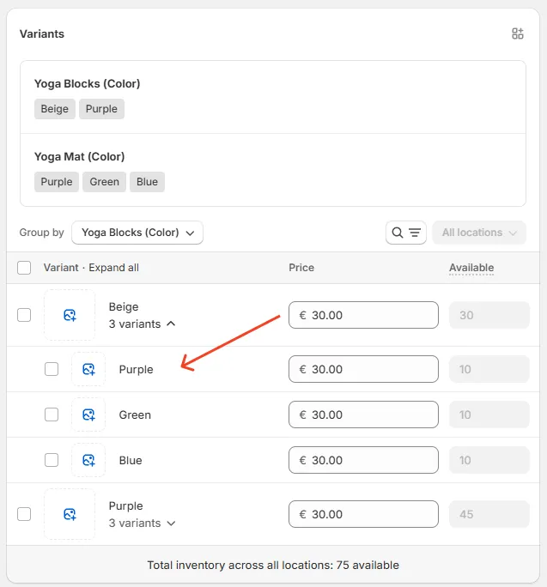Add image for Blue variant row
The height and width of the screenshot is (587, 547).
pos(88,460)
